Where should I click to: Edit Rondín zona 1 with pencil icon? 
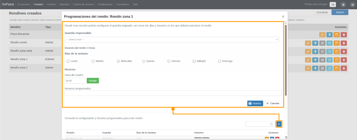[308, 60]
